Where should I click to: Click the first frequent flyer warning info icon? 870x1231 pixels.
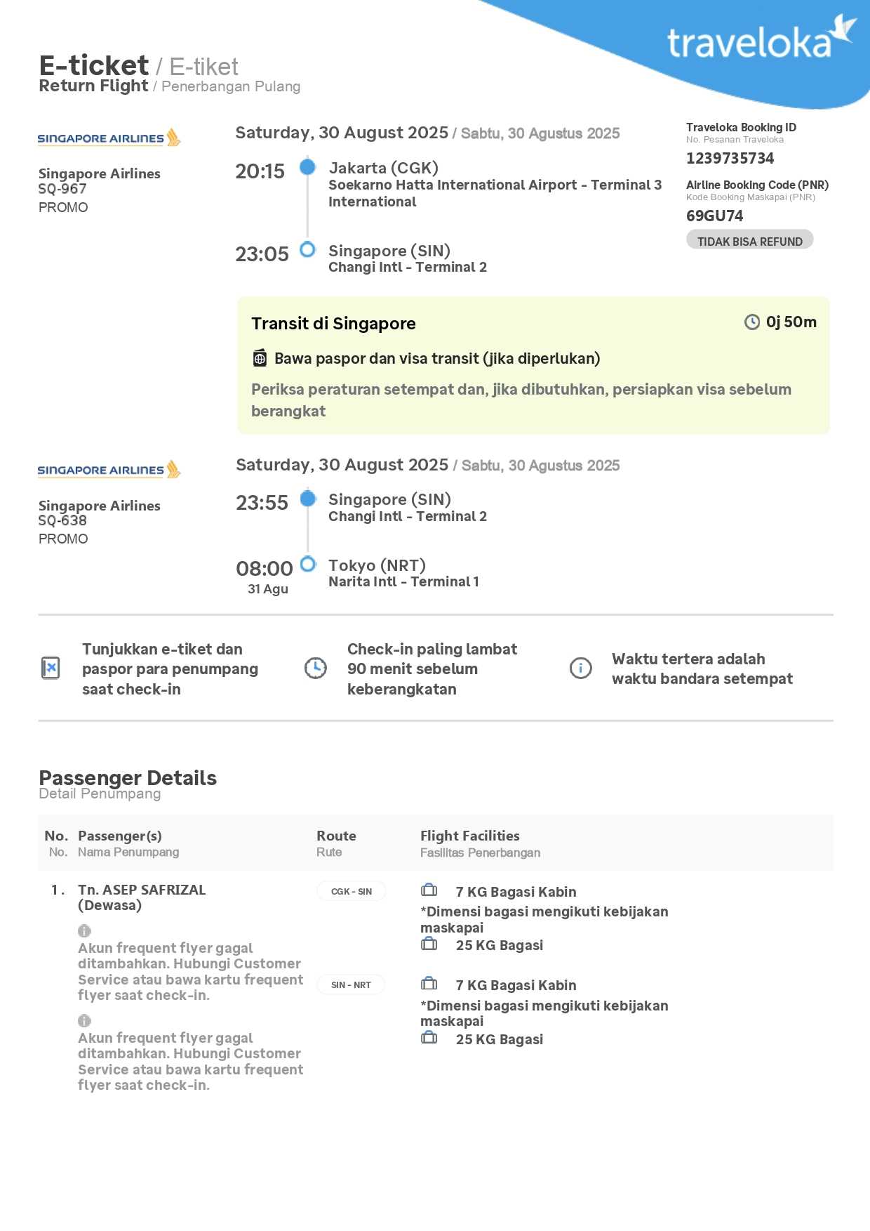pyautogui.click(x=84, y=930)
